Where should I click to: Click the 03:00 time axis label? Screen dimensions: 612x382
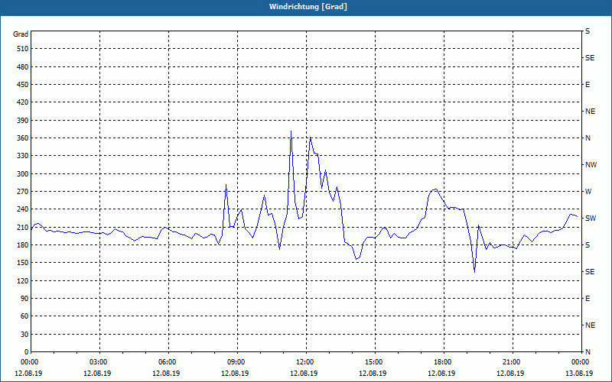tap(100, 362)
